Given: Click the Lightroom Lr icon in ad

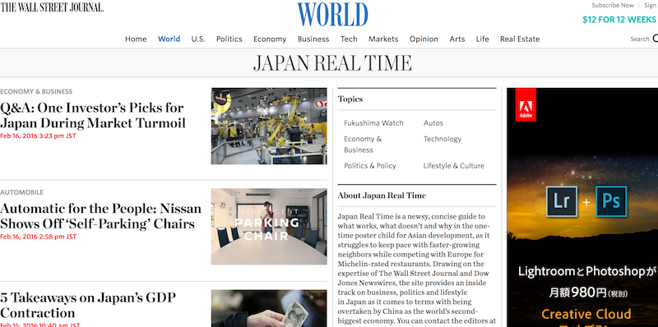Looking at the screenshot, I should pyautogui.click(x=562, y=201).
